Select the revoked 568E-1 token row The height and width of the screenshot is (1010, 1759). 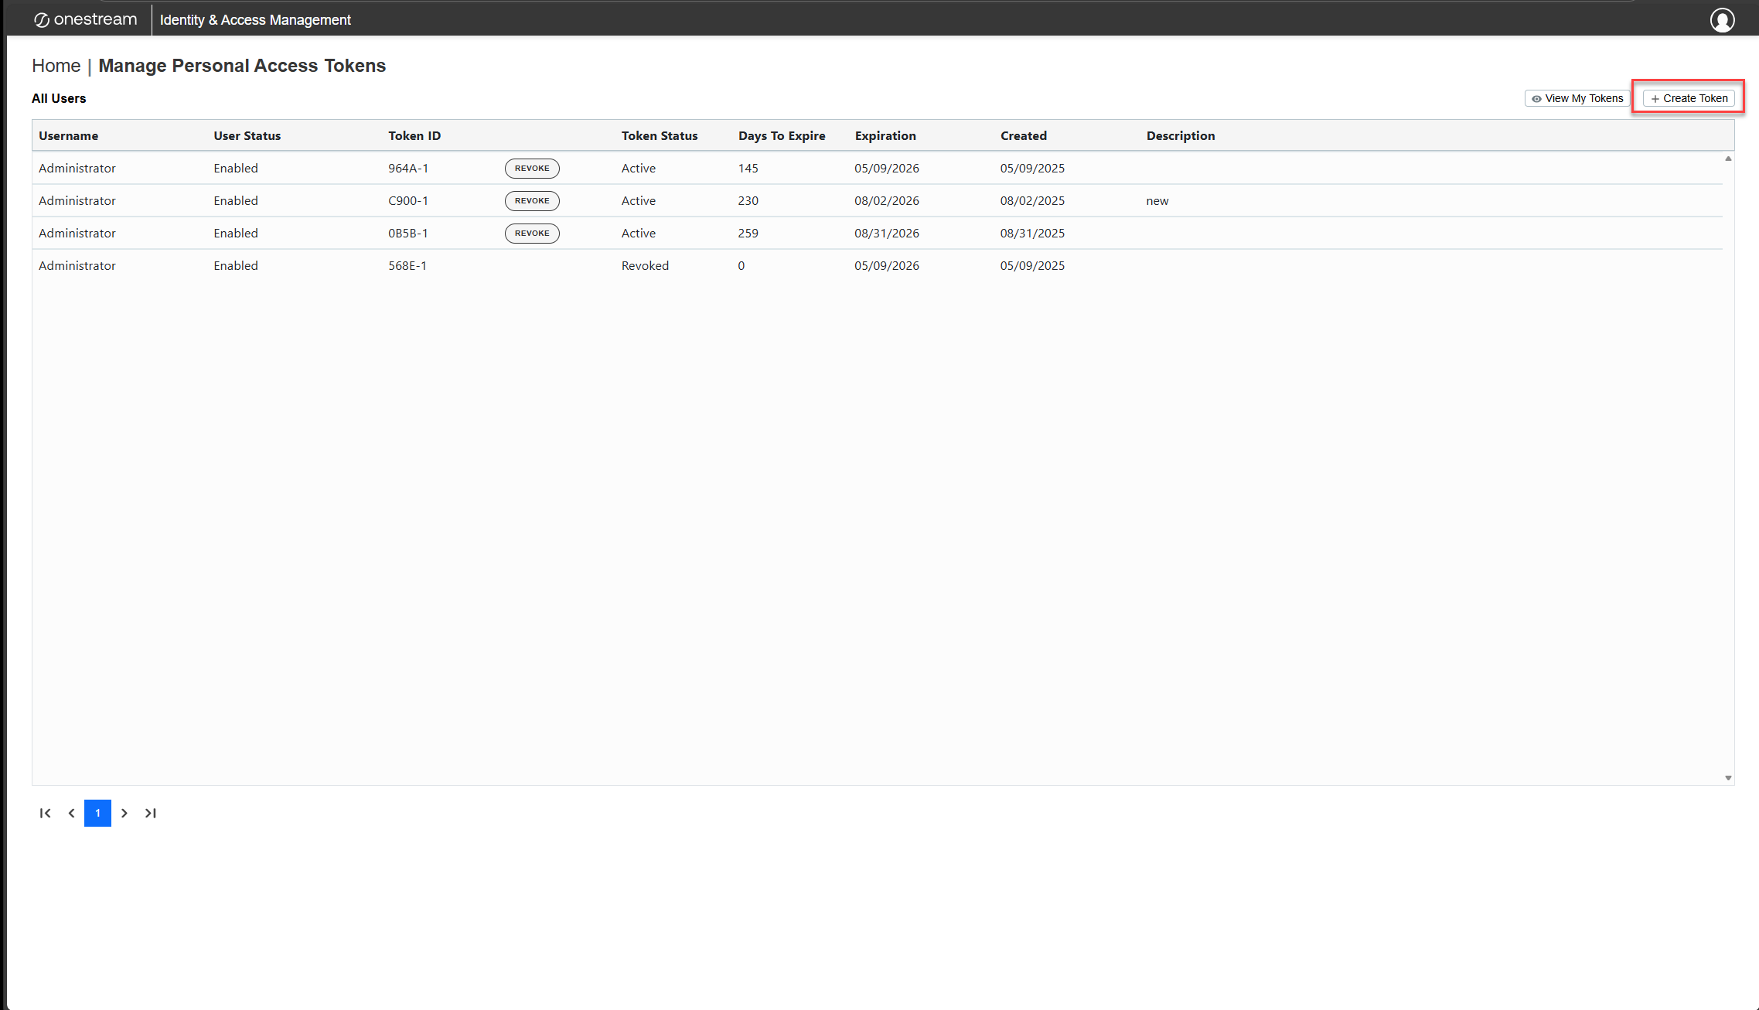[407, 265]
